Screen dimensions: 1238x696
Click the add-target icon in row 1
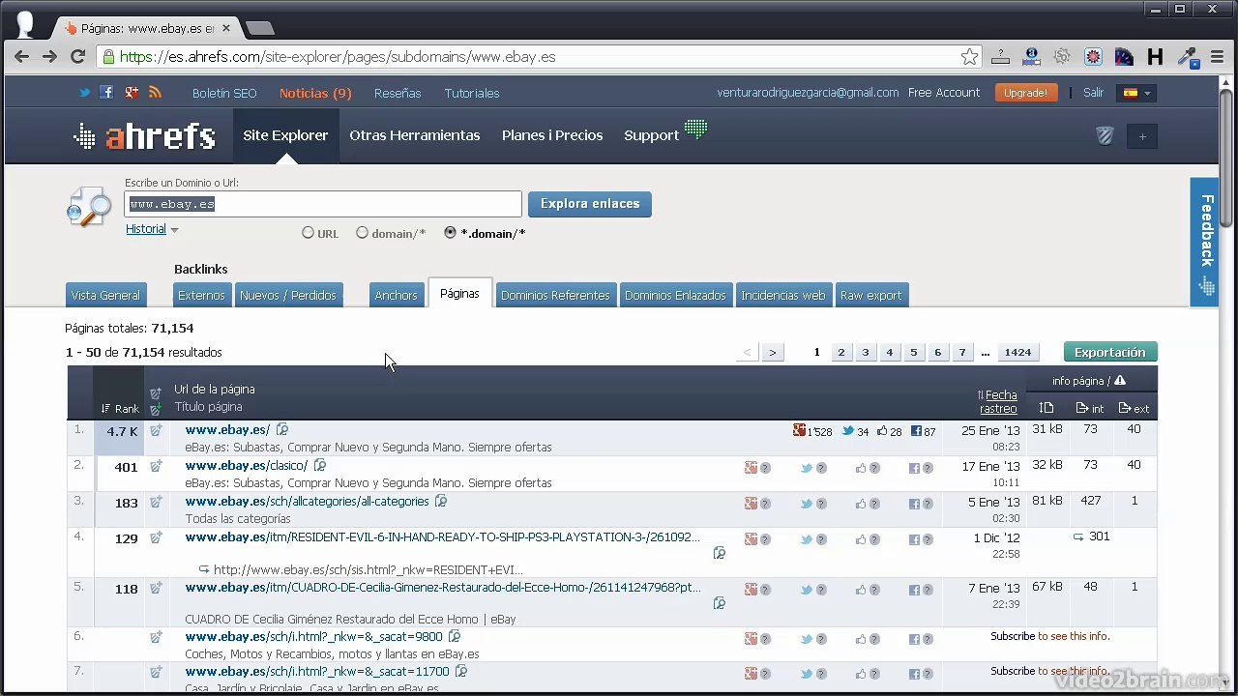[156, 431]
